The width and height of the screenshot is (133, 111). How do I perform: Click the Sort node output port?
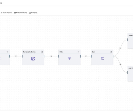tap(113, 56)
